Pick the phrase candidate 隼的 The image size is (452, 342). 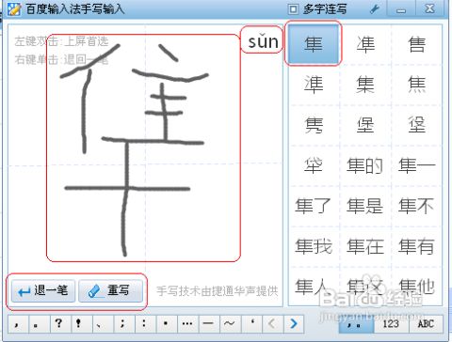pos(365,165)
